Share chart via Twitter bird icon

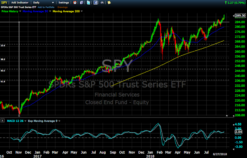pos(88,3)
